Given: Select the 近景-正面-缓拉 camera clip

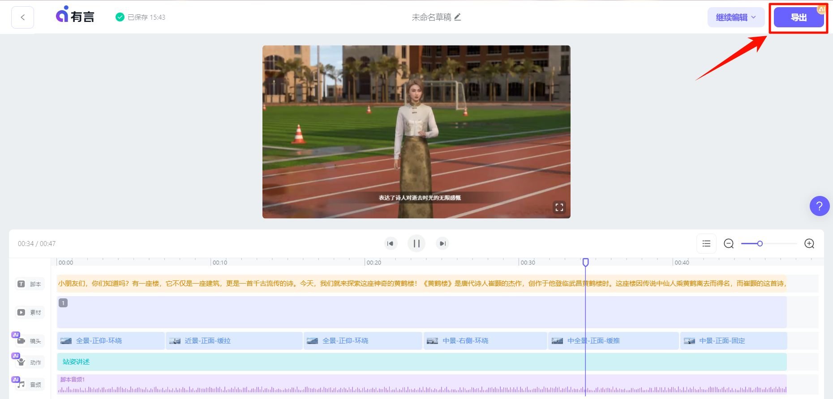Looking at the screenshot, I should click(x=234, y=340).
